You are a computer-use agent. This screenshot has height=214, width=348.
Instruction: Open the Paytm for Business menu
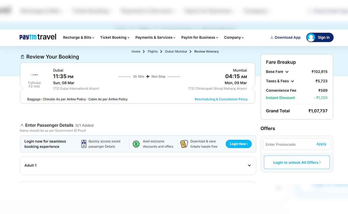pos(200,37)
